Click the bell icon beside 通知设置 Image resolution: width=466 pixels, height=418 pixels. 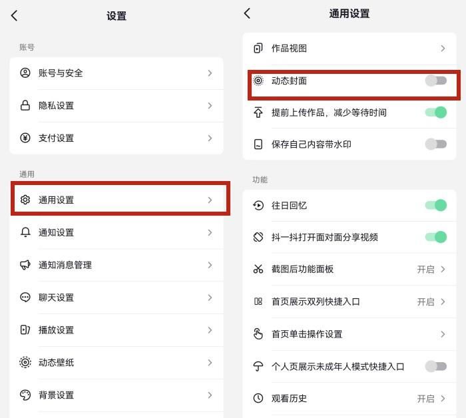25,232
